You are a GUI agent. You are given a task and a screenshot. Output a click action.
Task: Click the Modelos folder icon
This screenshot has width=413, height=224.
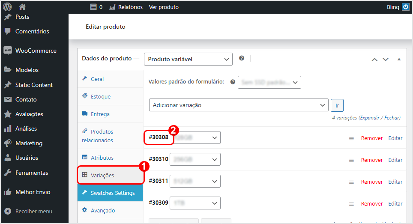coord(8,69)
